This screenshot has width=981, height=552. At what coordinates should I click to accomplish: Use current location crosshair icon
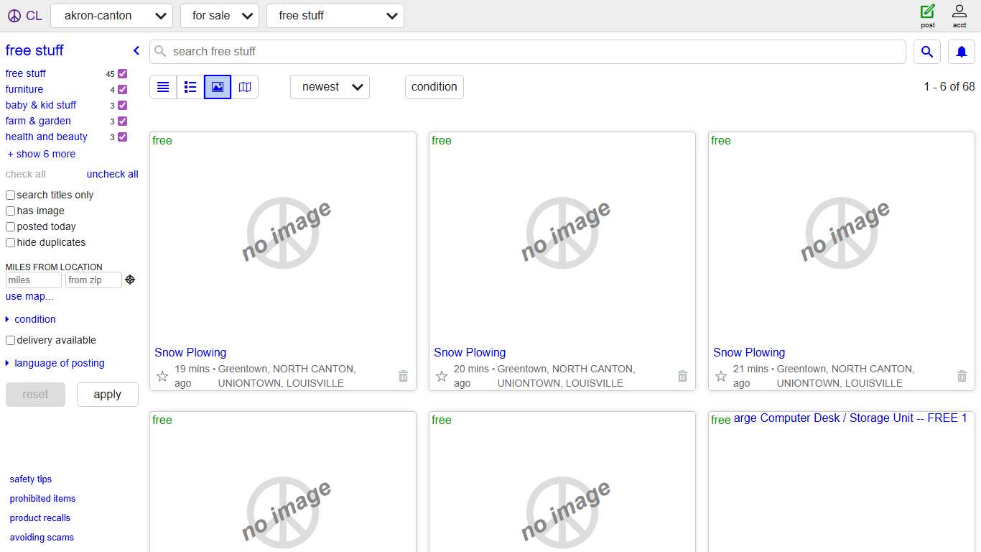point(130,280)
